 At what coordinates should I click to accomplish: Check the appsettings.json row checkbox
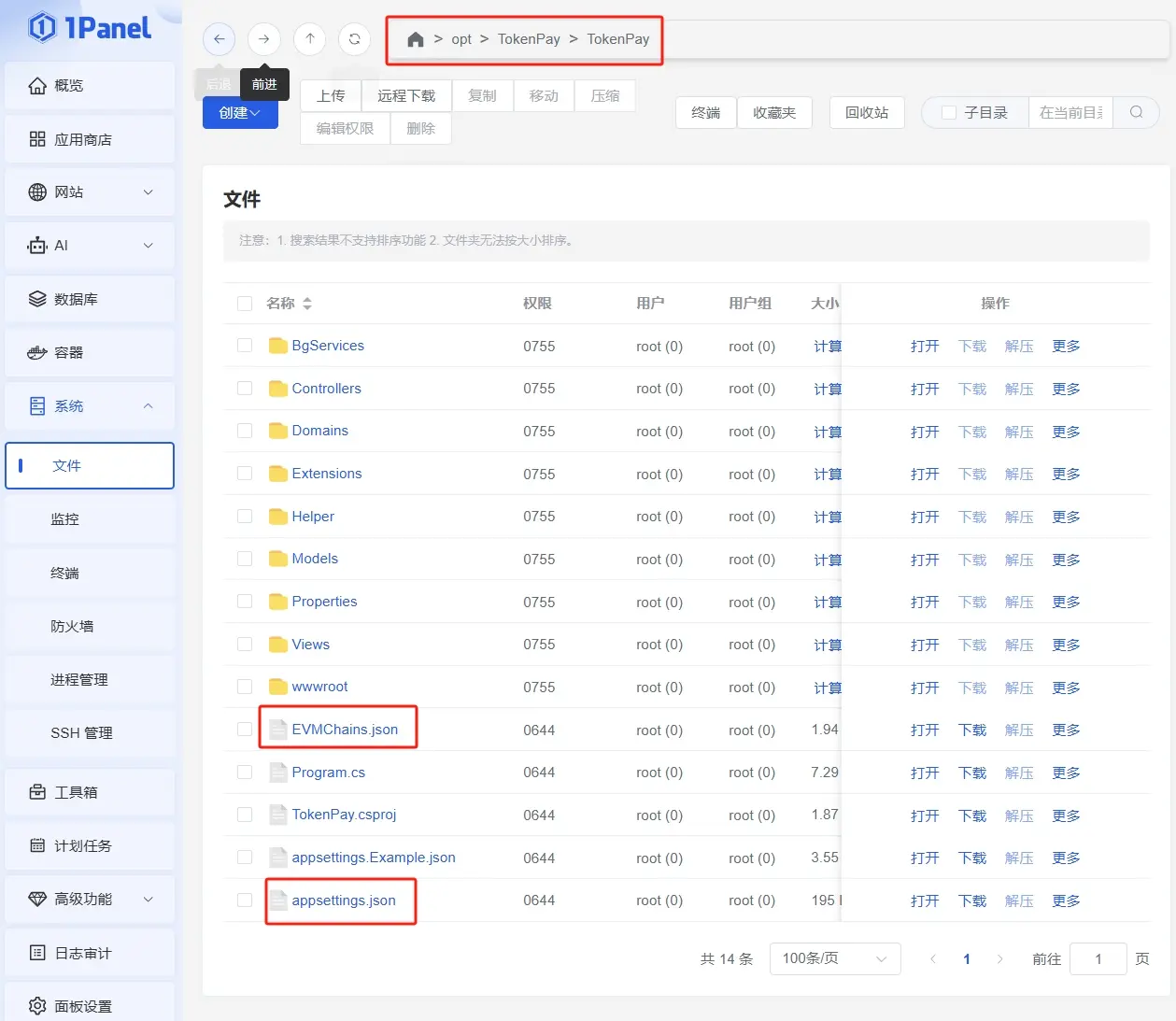(x=245, y=900)
